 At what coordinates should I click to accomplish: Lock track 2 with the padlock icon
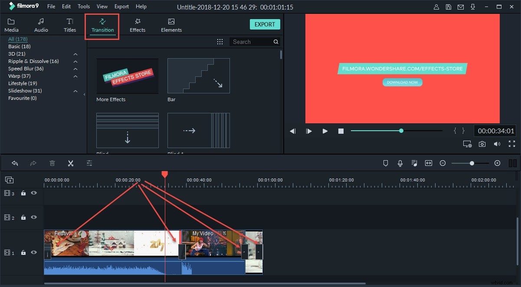pos(23,217)
